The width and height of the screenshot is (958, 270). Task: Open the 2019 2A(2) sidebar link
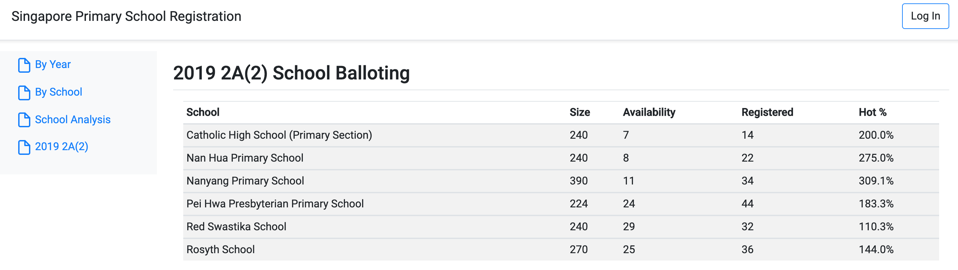point(61,146)
